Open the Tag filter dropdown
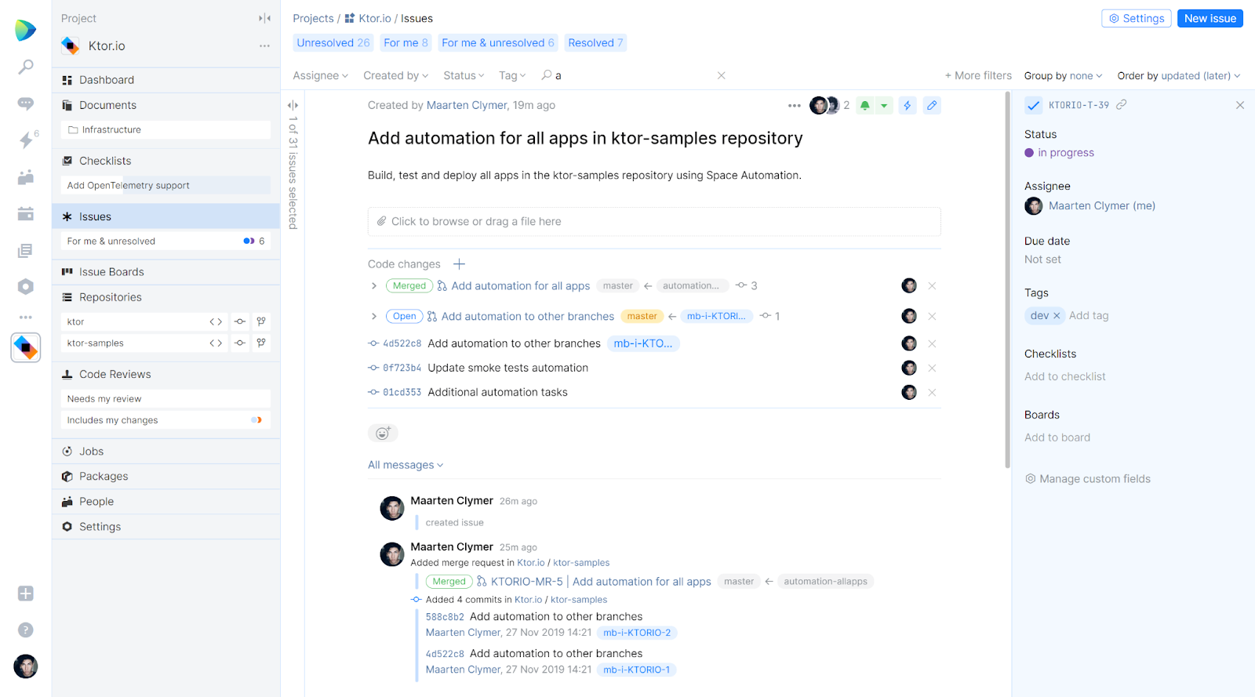Image resolution: width=1255 pixels, height=697 pixels. coord(512,75)
